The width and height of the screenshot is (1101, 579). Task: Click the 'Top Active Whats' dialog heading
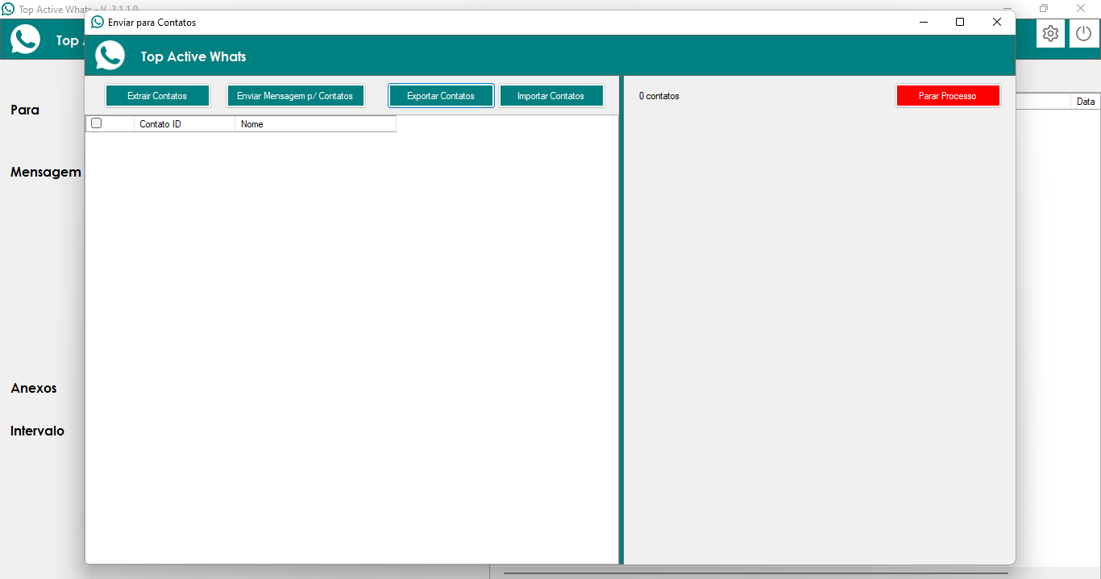193,56
